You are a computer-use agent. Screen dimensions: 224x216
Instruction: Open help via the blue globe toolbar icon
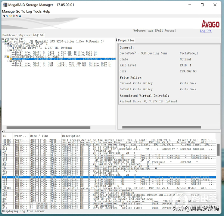point(20,16)
